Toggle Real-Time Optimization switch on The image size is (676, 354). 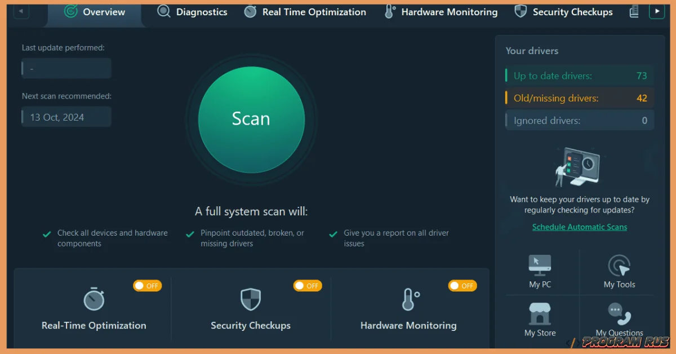point(147,286)
